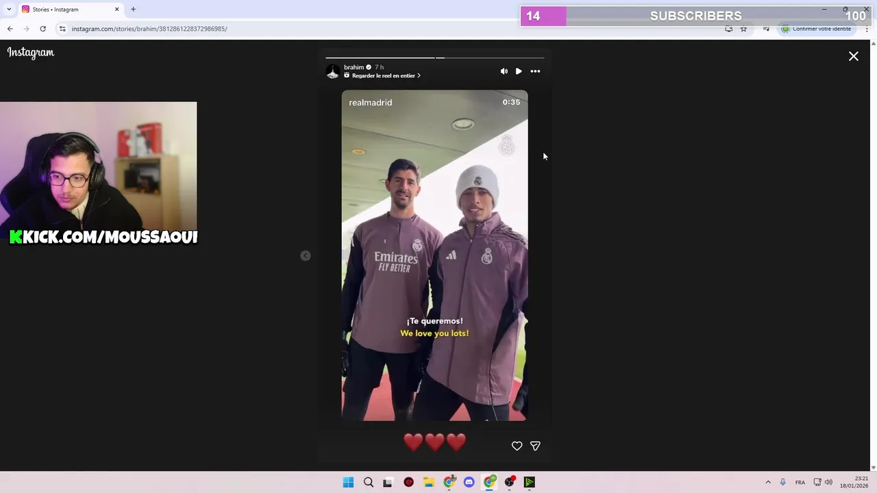Open Discord from the taskbar
Image resolution: width=877 pixels, height=493 pixels.
pyautogui.click(x=469, y=482)
